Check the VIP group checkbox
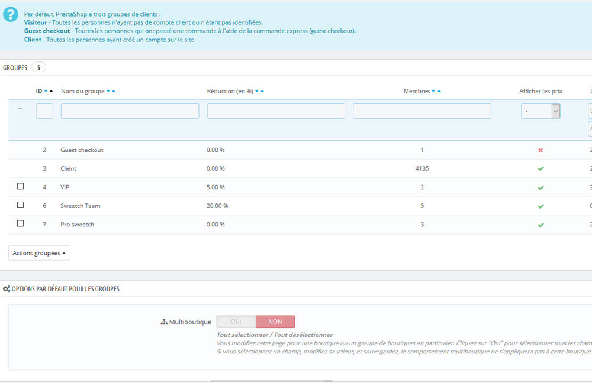592x383 pixels. [x=20, y=186]
